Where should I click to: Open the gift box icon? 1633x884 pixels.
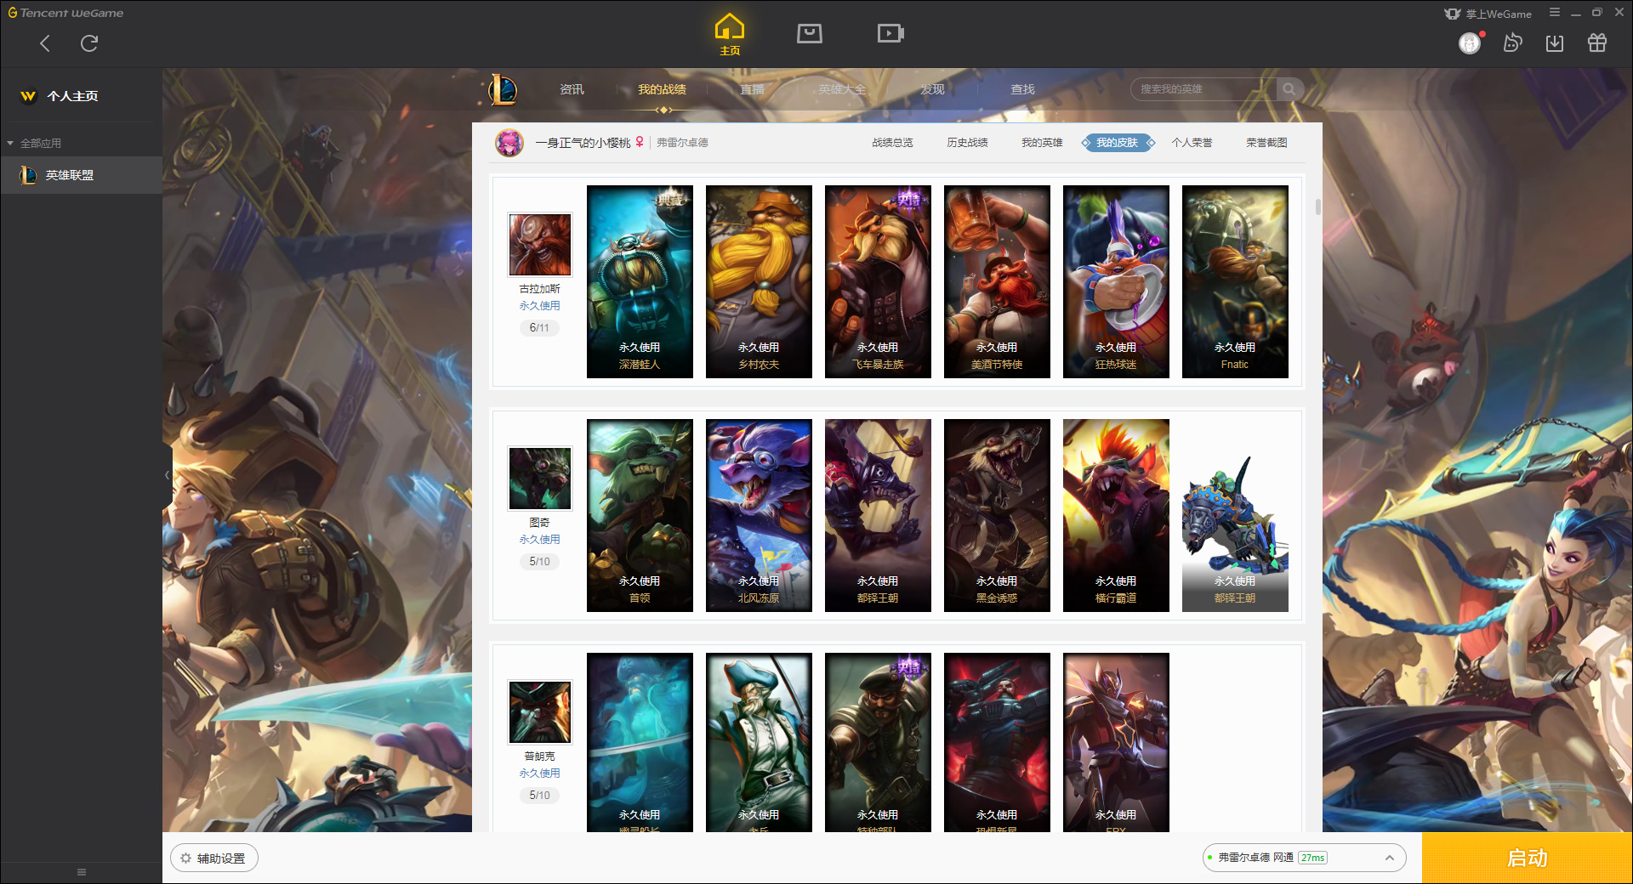point(1597,42)
